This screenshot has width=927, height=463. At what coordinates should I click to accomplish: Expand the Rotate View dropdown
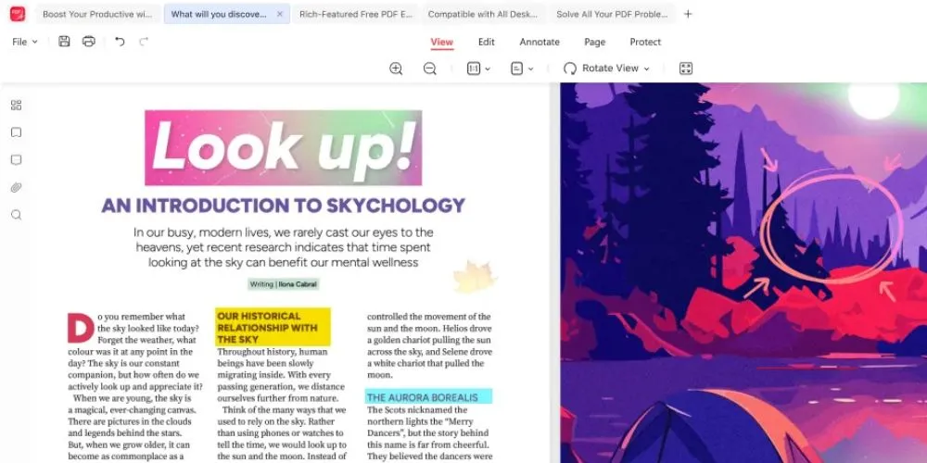(606, 69)
